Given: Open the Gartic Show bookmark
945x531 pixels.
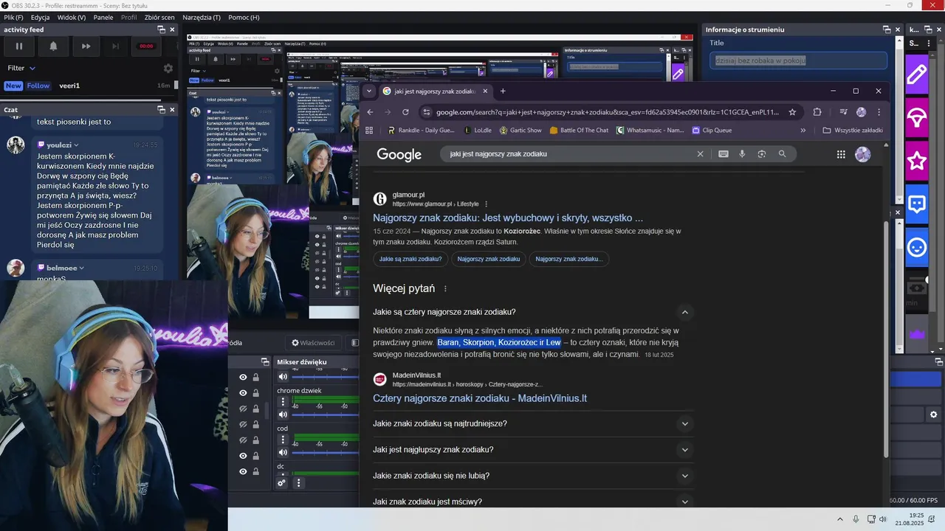Looking at the screenshot, I should (x=520, y=131).
